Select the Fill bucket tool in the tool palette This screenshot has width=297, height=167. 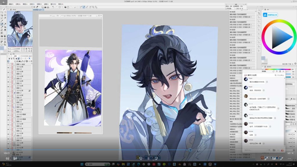pyautogui.click(x=2, y=36)
